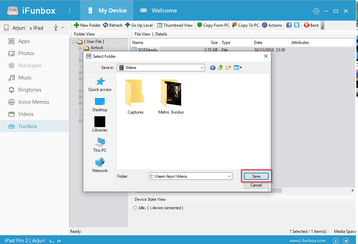
Task: Click Cancel in Select Folder dialog
Action: [x=256, y=185]
